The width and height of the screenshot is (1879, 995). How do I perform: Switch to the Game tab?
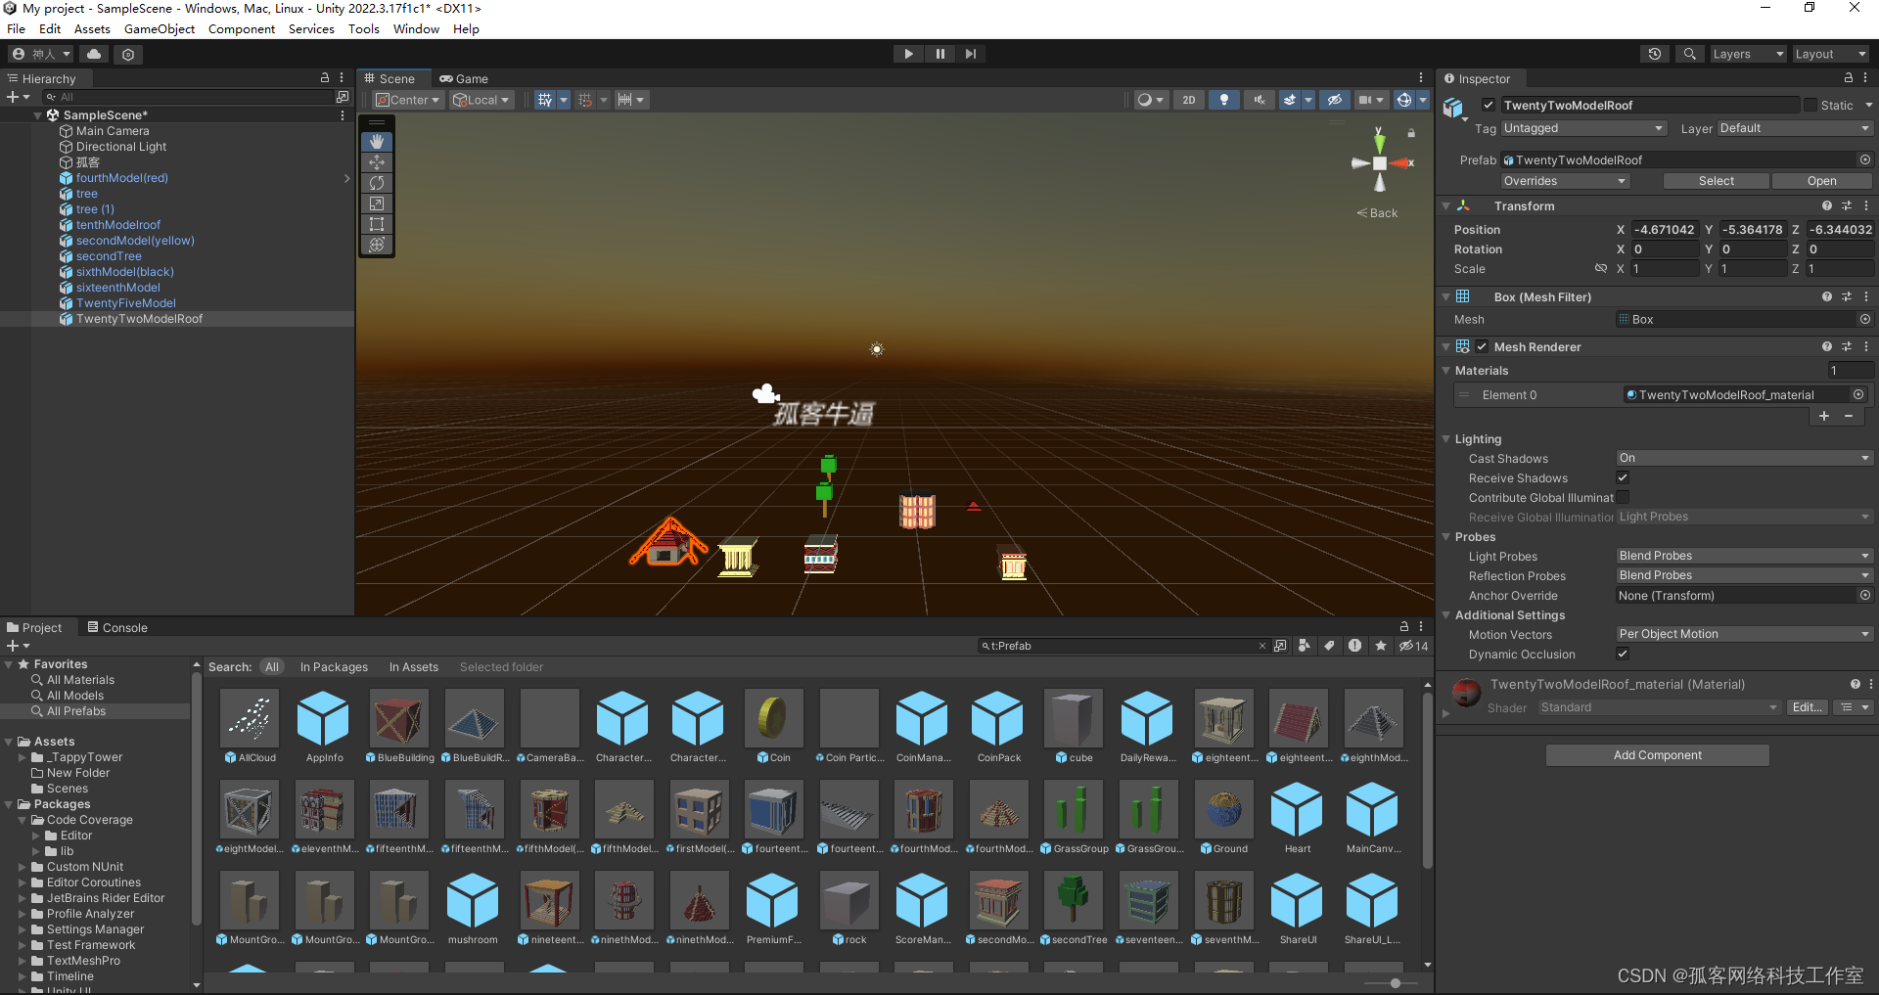(465, 78)
